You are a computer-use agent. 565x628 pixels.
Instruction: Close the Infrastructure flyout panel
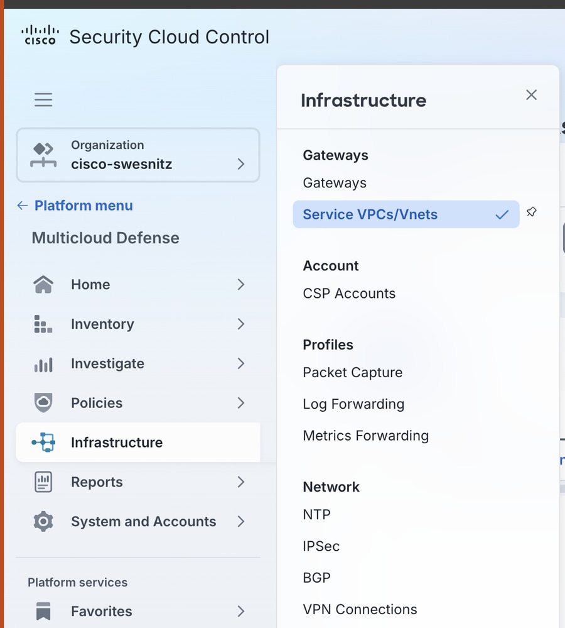pos(531,95)
